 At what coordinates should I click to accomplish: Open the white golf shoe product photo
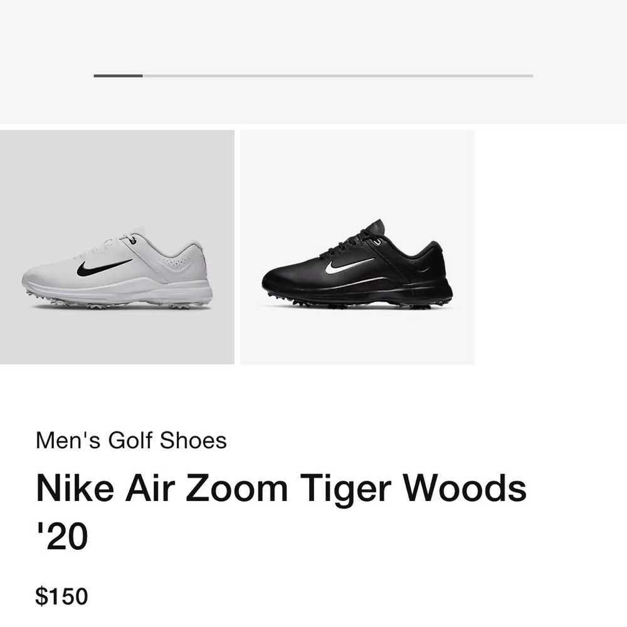pyautogui.click(x=116, y=270)
